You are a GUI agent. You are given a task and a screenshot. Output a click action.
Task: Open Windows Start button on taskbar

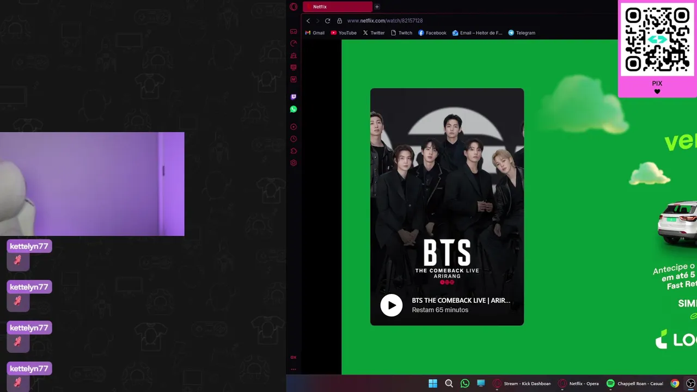433,383
